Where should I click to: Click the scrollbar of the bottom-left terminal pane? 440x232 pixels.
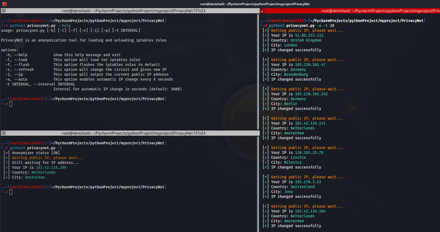pyautogui.click(x=258, y=184)
